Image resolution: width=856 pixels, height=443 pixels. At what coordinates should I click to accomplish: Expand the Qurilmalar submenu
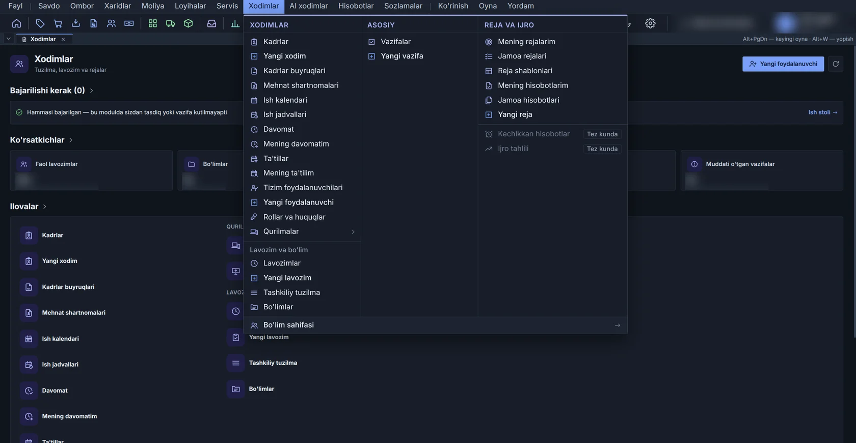tap(302, 232)
